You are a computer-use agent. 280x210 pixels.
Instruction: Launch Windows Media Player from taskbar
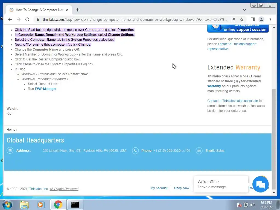pyautogui.click(x=41, y=205)
